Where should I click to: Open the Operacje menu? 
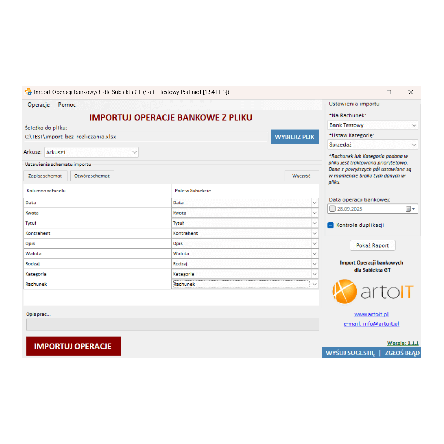point(38,105)
